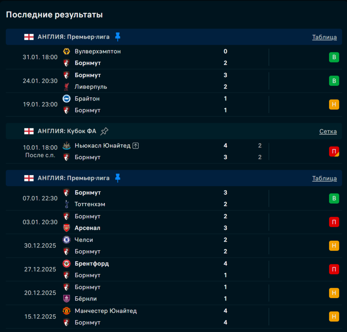
Task: Click the АНГЛИЯ: Кубок ФА header title
Action: click(67, 131)
